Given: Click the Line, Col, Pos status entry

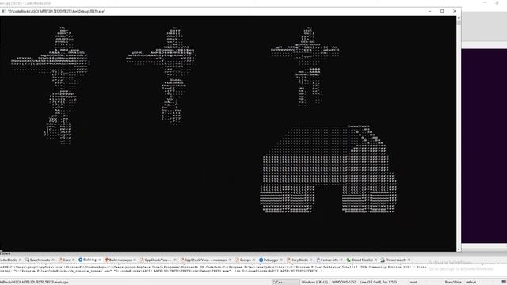Looking at the screenshot, I should tap(378, 282).
